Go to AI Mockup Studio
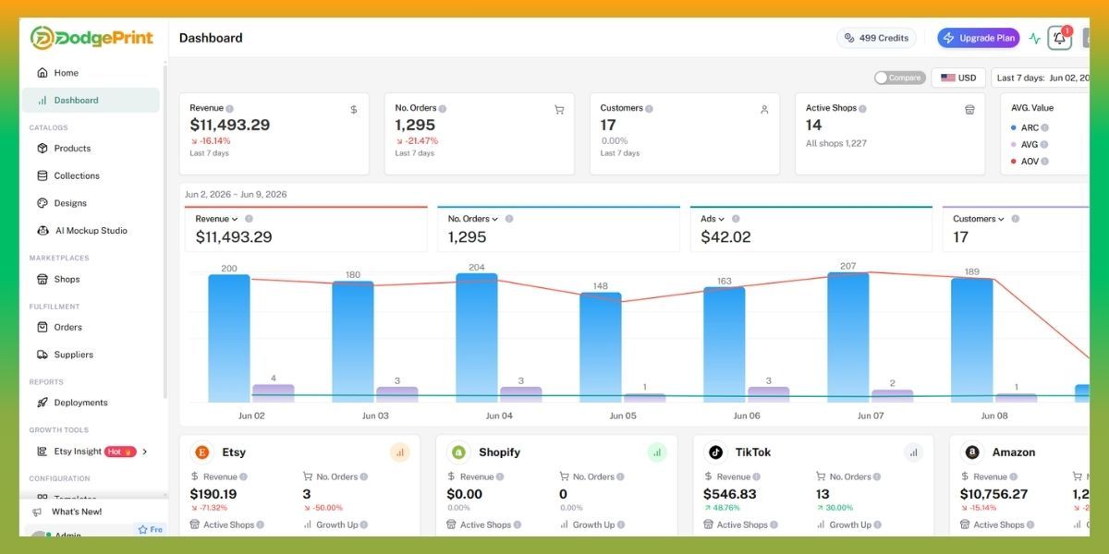This screenshot has height=554, width=1109. click(91, 231)
